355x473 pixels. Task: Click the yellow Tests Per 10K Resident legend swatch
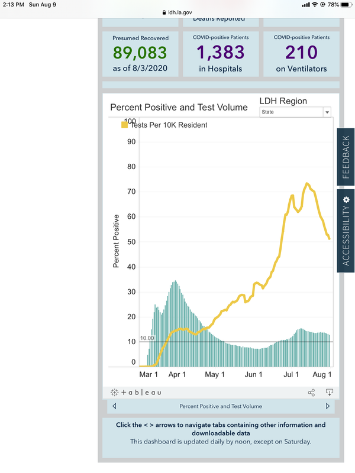tap(124, 125)
